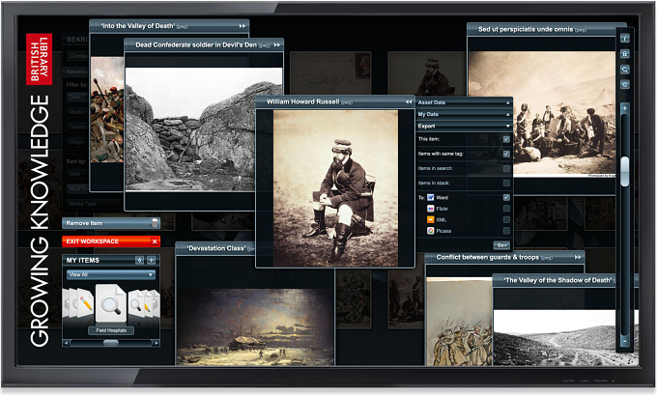Click the pencil document icon in My Items
This screenshot has height=397, width=657.
pos(85,302)
